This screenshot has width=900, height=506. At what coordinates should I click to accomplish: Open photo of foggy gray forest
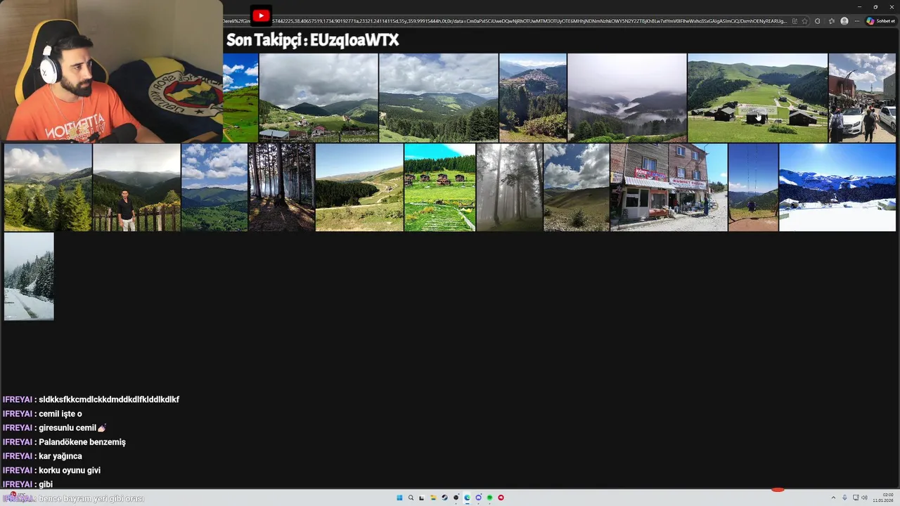click(509, 188)
